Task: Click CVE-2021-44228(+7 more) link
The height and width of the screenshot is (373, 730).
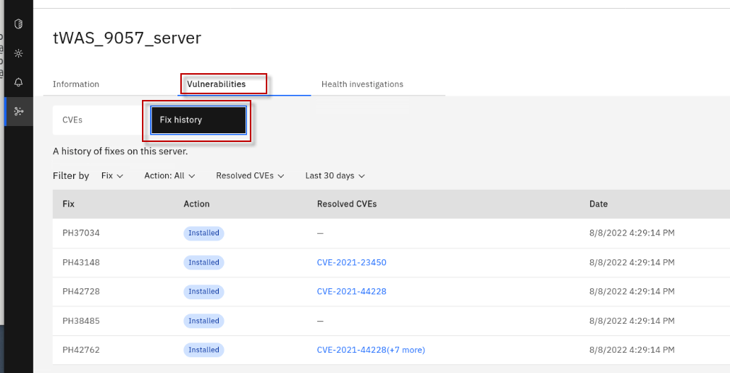Action: [x=370, y=350]
